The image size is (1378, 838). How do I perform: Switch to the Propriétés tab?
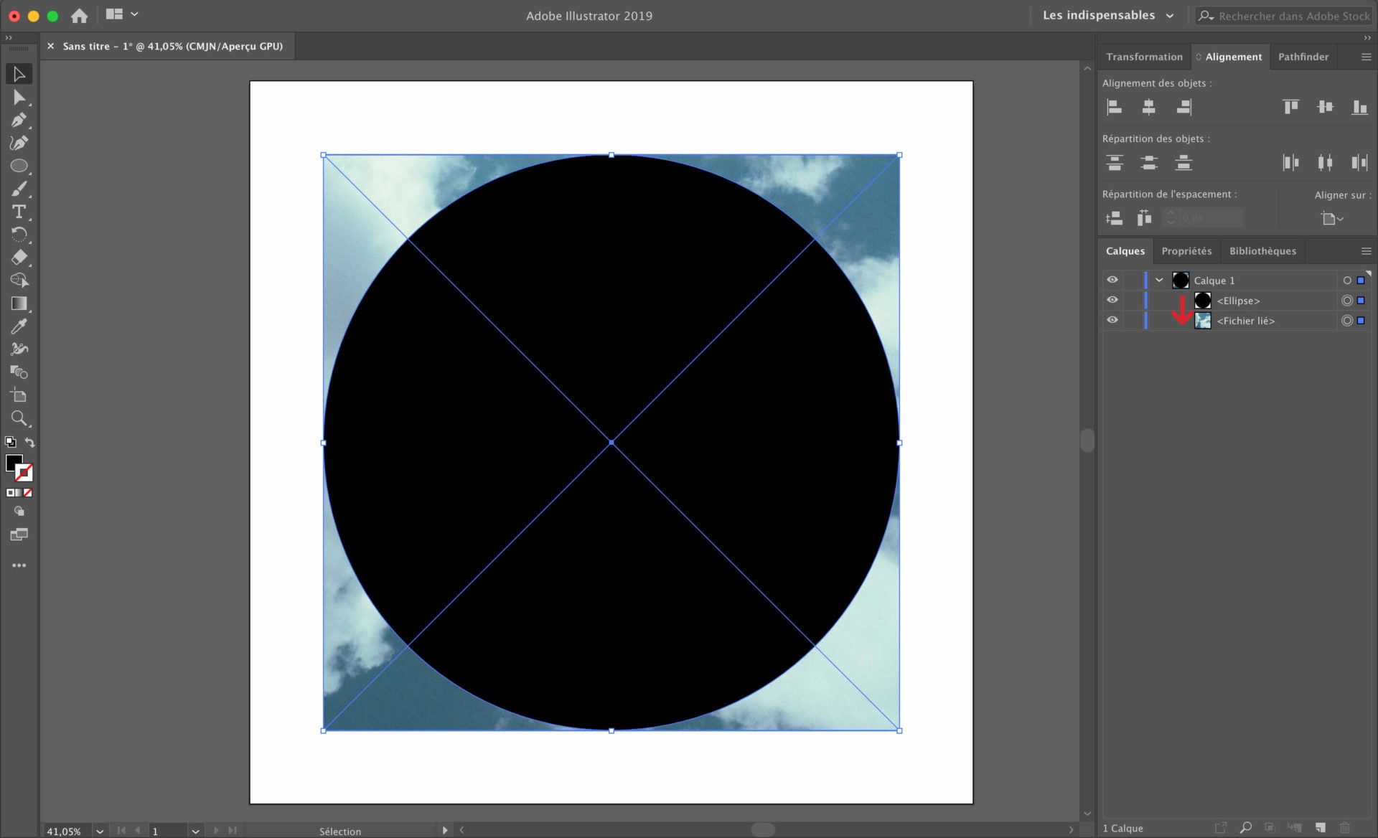click(x=1186, y=251)
